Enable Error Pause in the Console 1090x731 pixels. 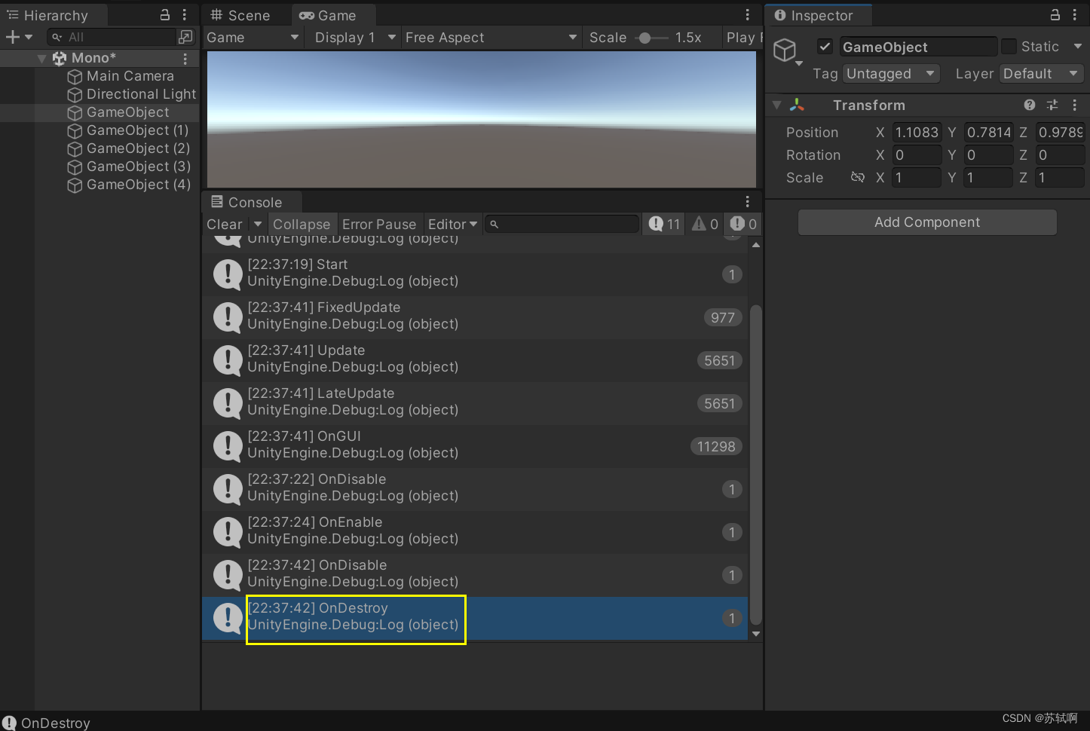[379, 224]
